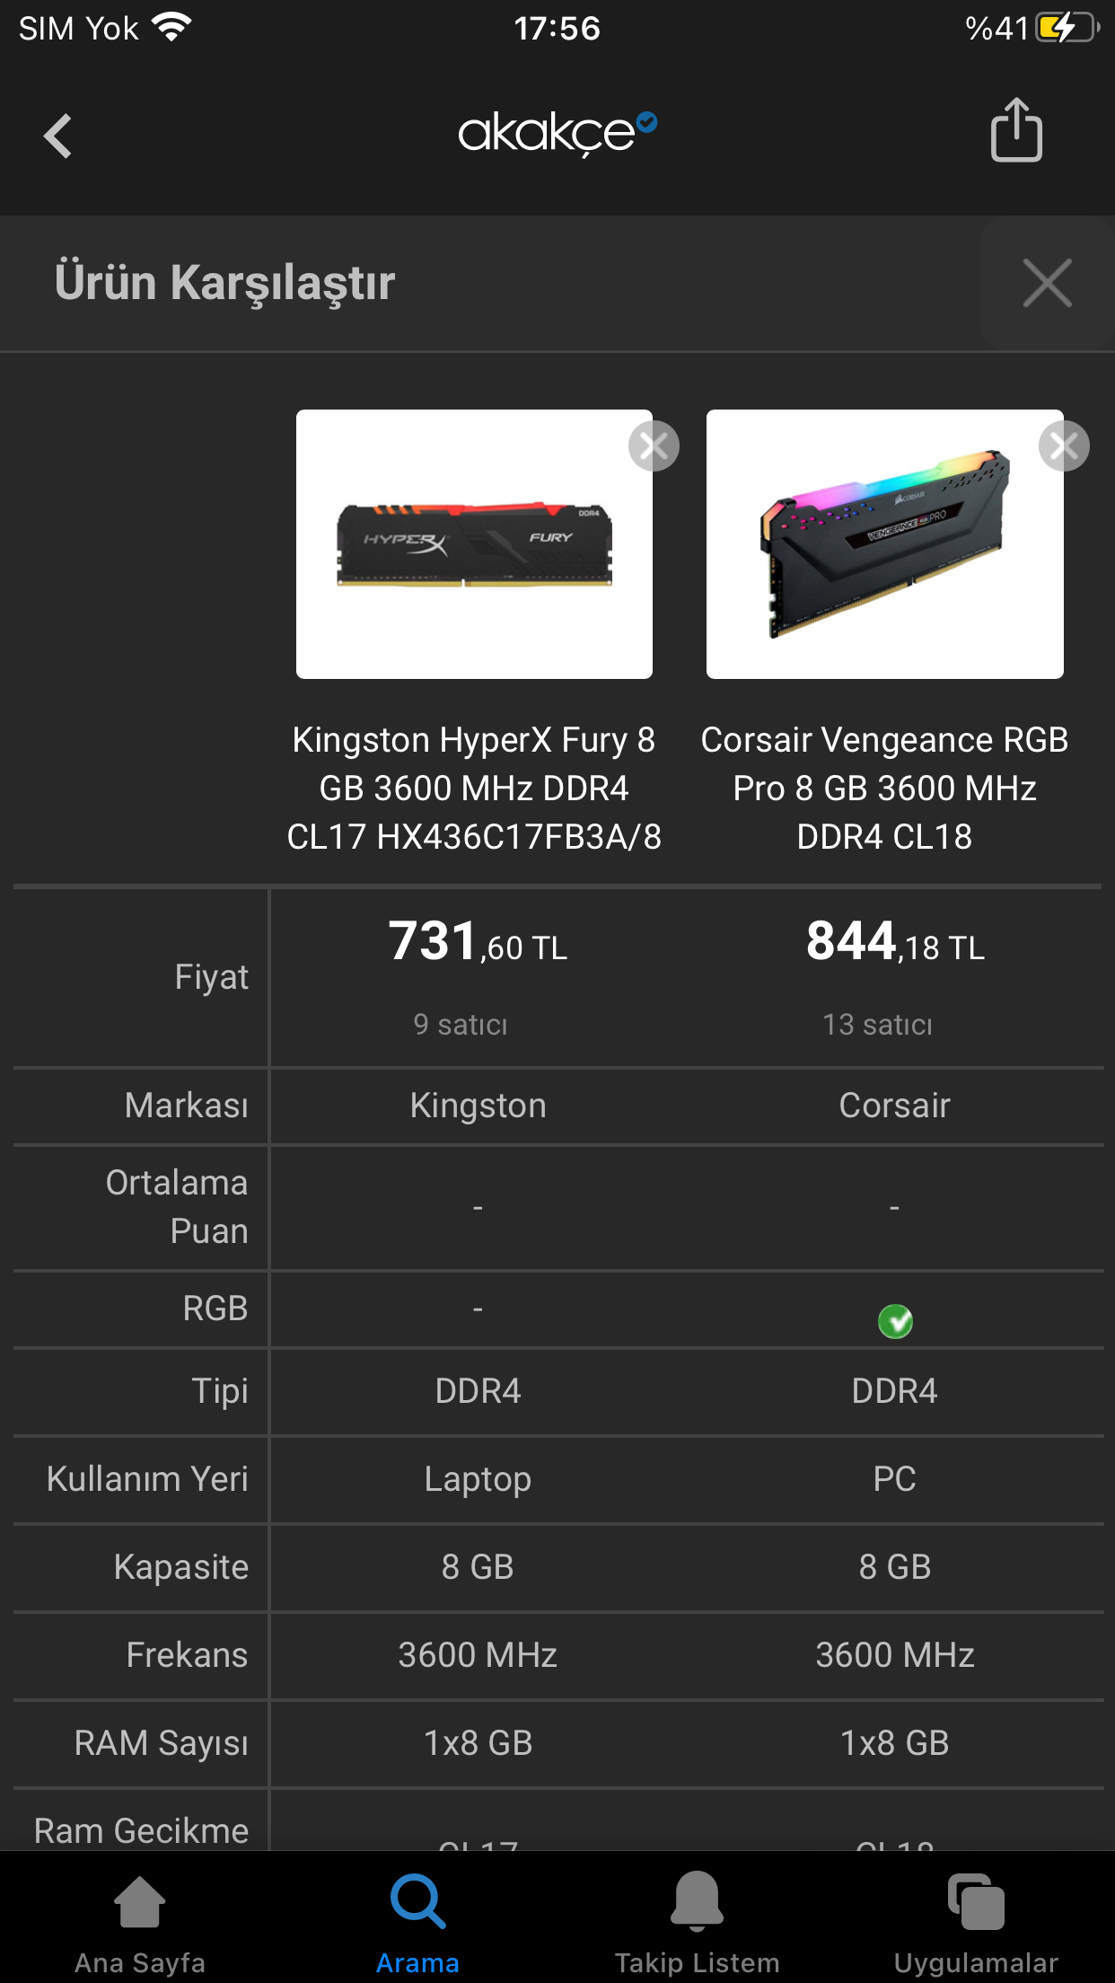Image resolution: width=1115 pixels, height=1983 pixels.
Task: Remove Corsair Vengeance RGB Pro from comparison
Action: [x=1064, y=445]
